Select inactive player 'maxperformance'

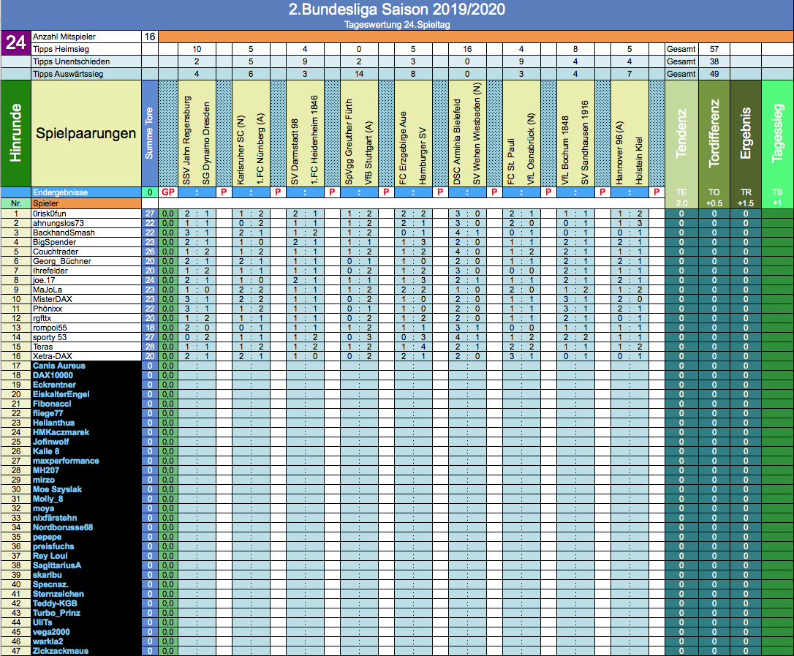66,461
